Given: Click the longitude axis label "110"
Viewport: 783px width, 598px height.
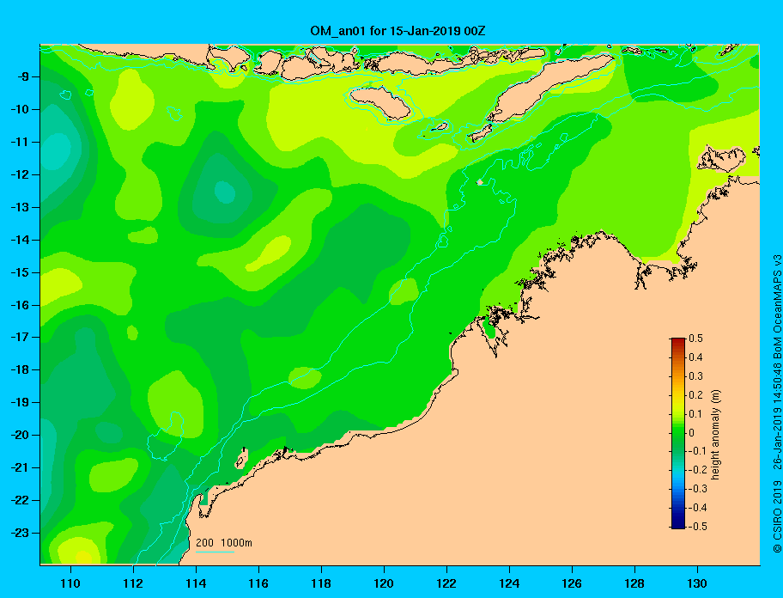Looking at the screenshot, I should click(x=71, y=583).
